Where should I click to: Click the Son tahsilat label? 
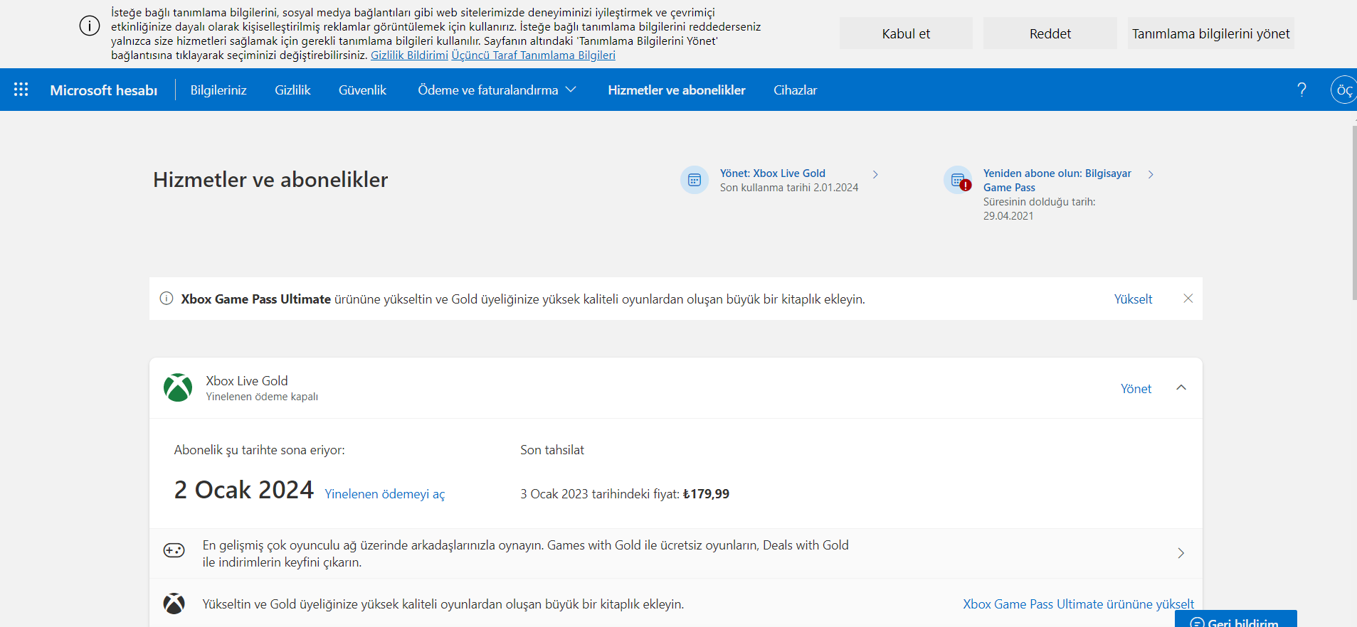(552, 450)
